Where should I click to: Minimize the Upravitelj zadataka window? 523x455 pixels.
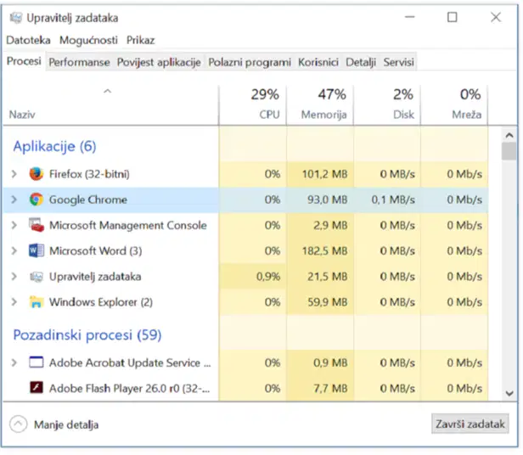pos(410,17)
